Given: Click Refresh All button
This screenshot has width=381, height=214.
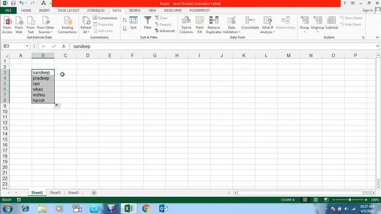Looking at the screenshot, I should [86, 25].
